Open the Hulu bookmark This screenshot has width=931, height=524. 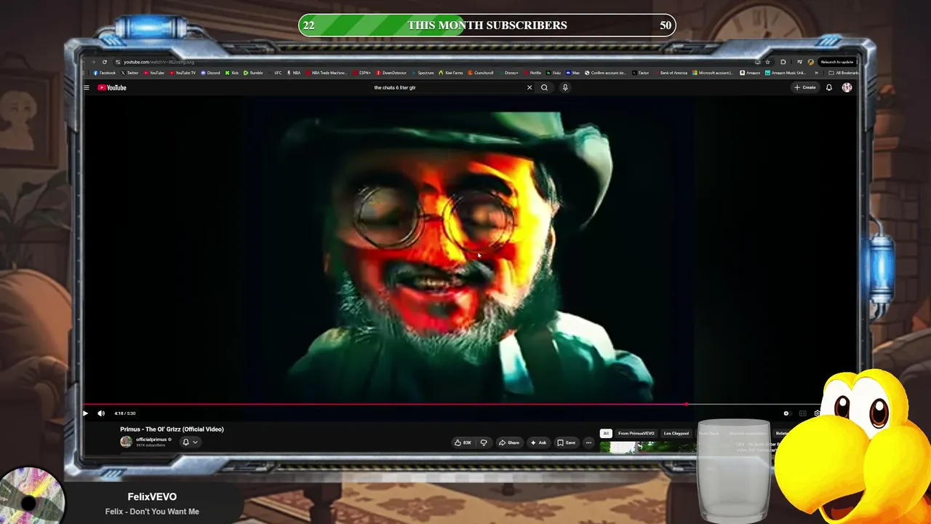(x=554, y=73)
